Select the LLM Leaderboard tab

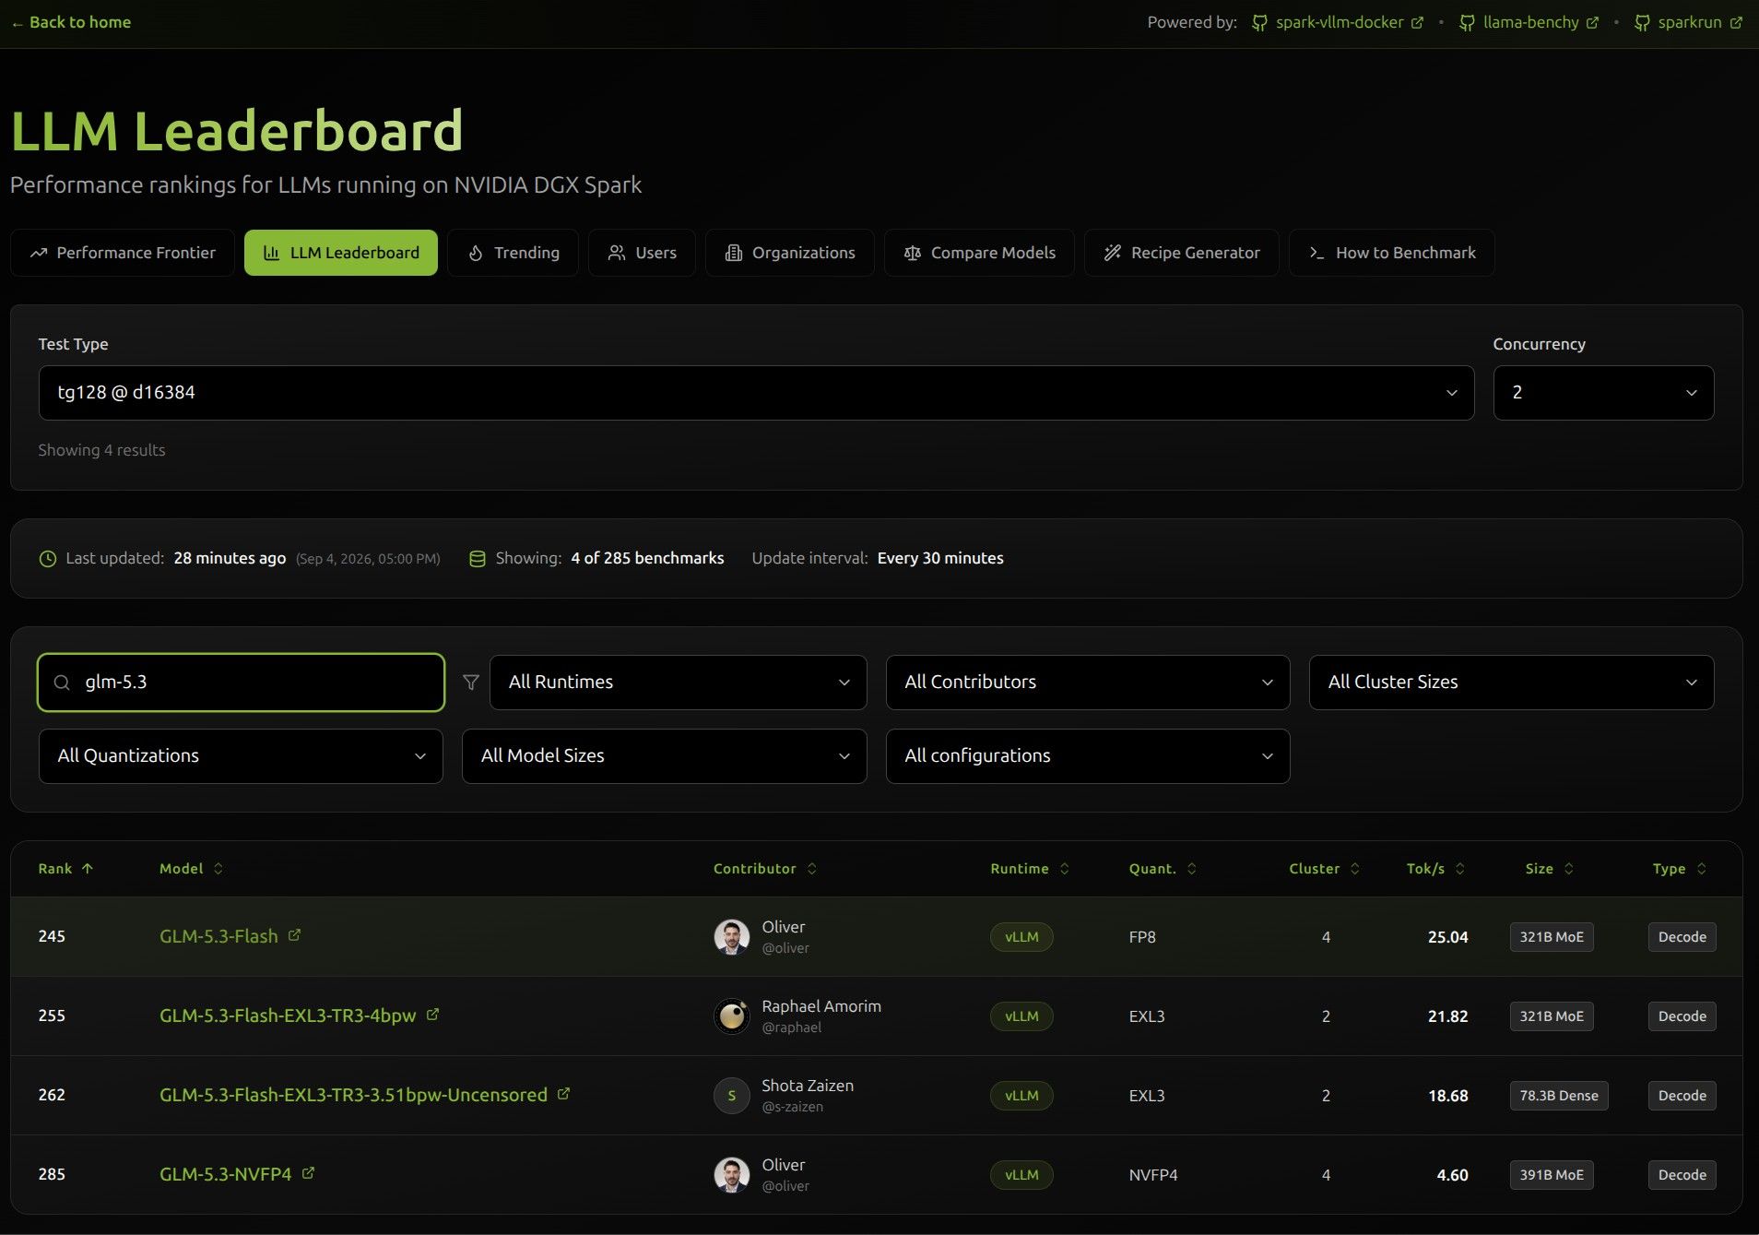(x=341, y=253)
